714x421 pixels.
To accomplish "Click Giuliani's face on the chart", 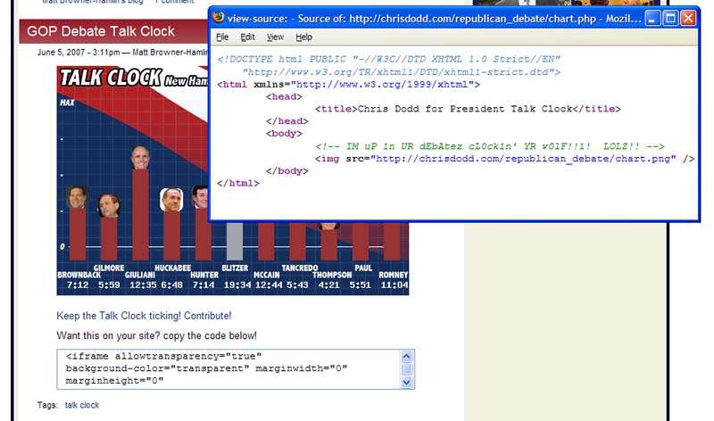I will 140,158.
